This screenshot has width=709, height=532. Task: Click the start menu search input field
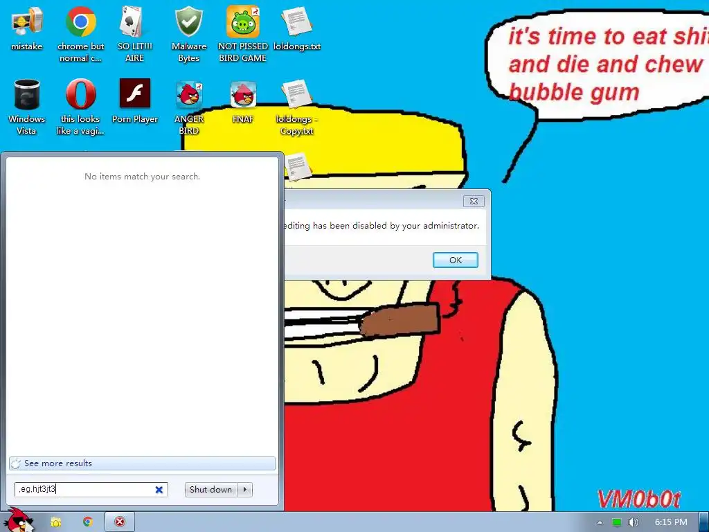tap(91, 490)
